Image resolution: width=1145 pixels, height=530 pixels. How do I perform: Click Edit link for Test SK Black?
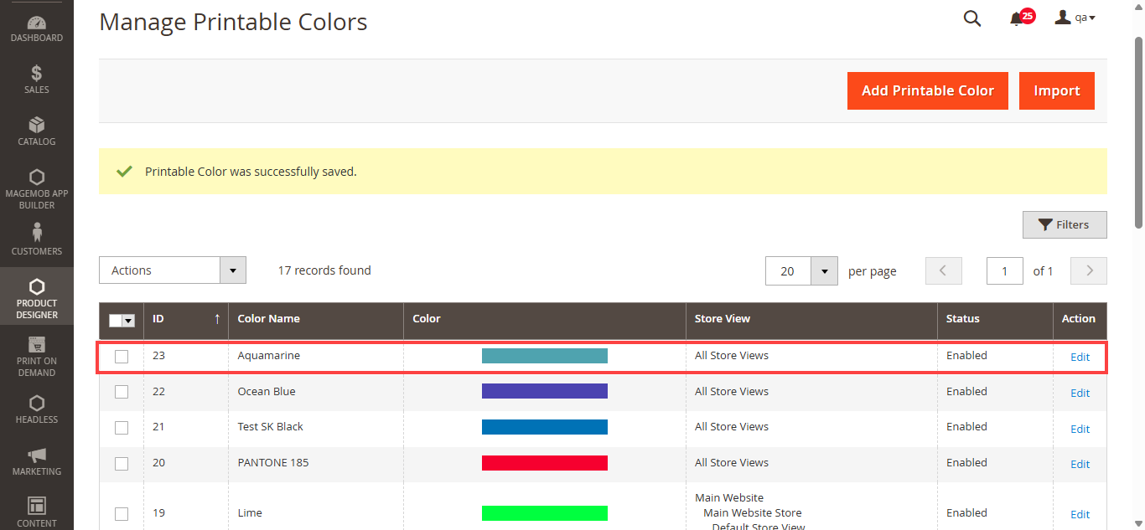pos(1080,429)
